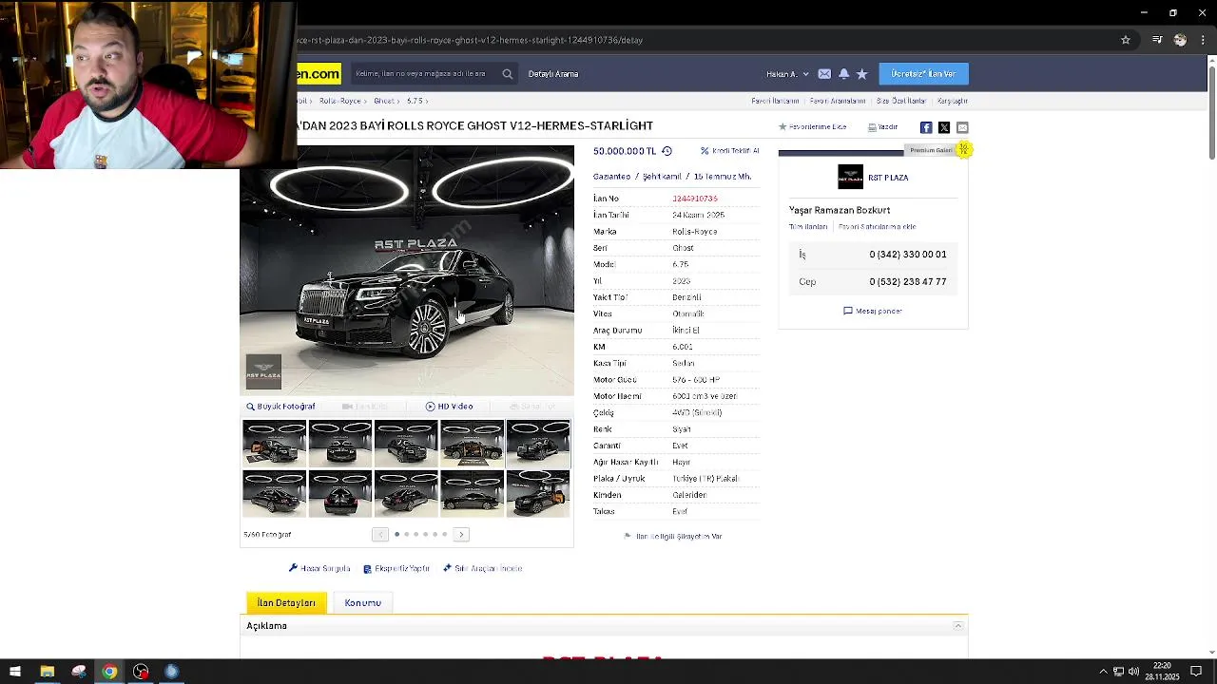1217x684 pixels.
Task: Click the work phone number 0 (342) 330 00 01
Action: coord(907,255)
